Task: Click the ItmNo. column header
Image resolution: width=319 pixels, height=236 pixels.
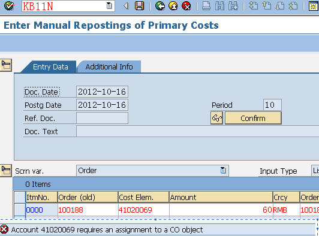Action: tap(42, 197)
